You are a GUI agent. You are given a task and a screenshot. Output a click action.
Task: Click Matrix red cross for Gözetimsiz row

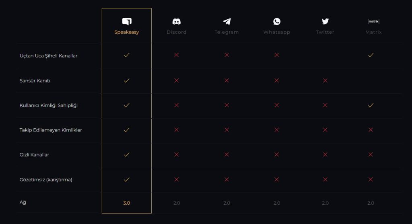click(371, 179)
